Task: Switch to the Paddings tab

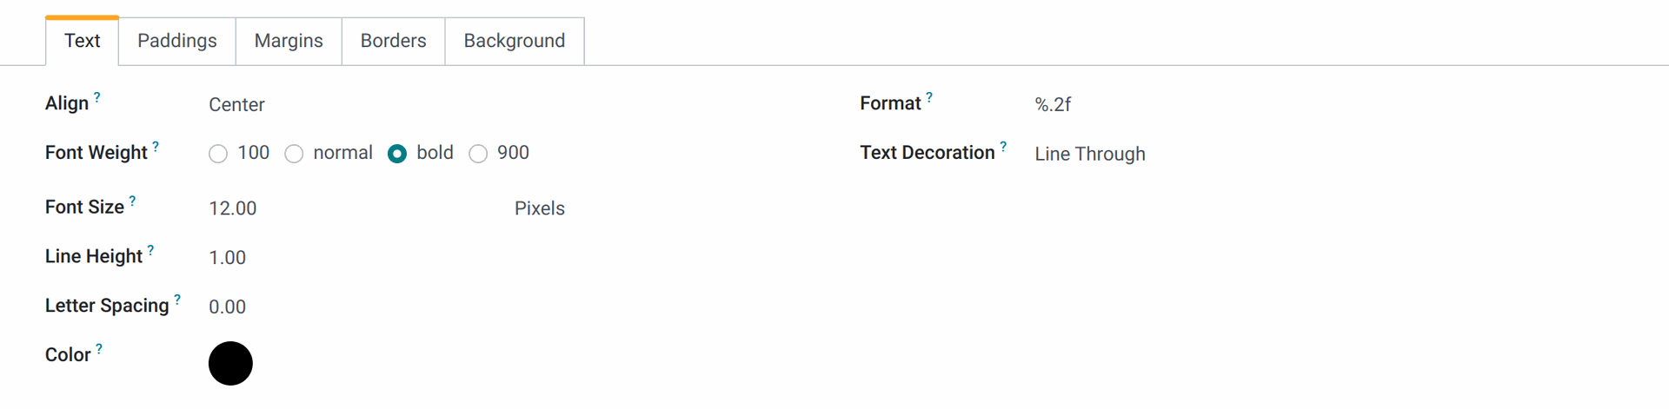Action: pyautogui.click(x=177, y=41)
